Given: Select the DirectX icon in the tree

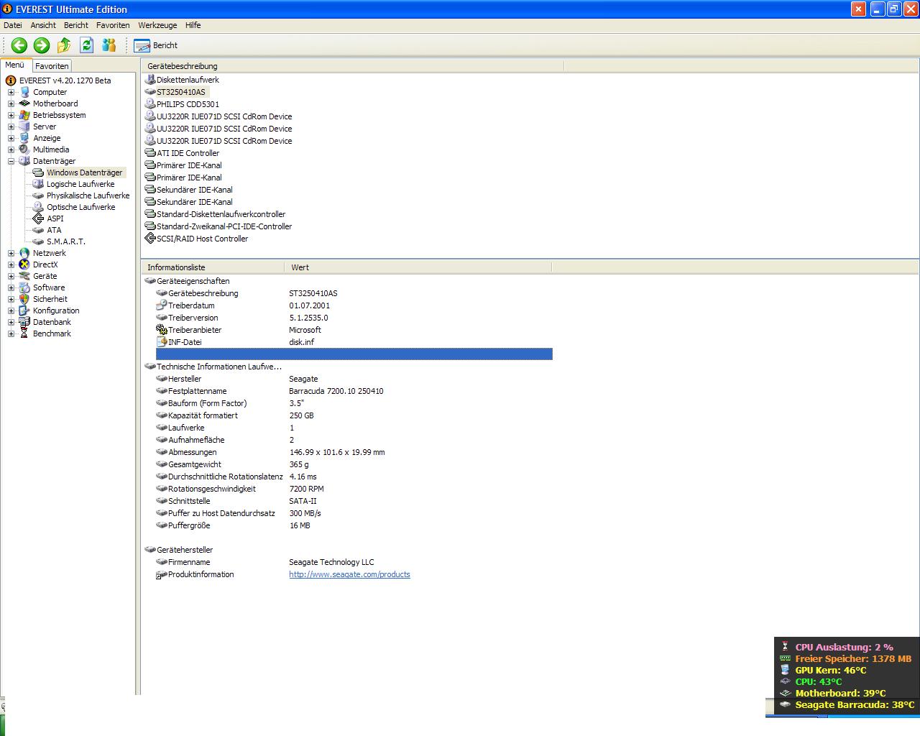Looking at the screenshot, I should [x=24, y=264].
